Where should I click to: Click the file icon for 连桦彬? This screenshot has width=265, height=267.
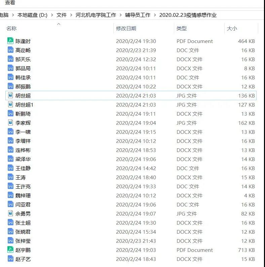(x=10, y=150)
